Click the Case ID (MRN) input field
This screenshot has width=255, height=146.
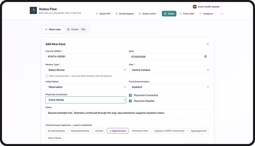tap(86, 56)
